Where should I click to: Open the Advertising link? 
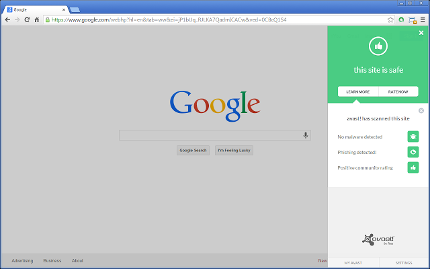click(x=22, y=260)
